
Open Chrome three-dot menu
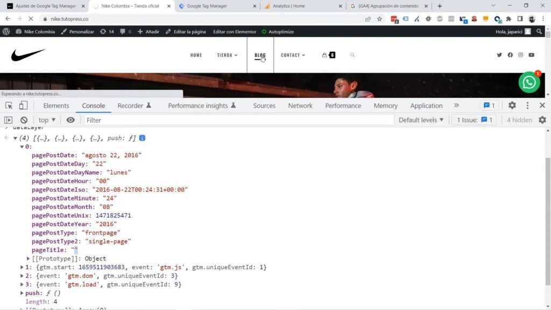coord(543,19)
